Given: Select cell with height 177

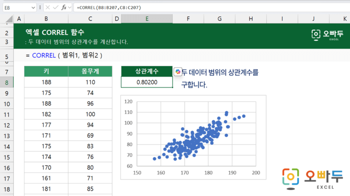Looking at the screenshot, I should (x=46, y=125).
